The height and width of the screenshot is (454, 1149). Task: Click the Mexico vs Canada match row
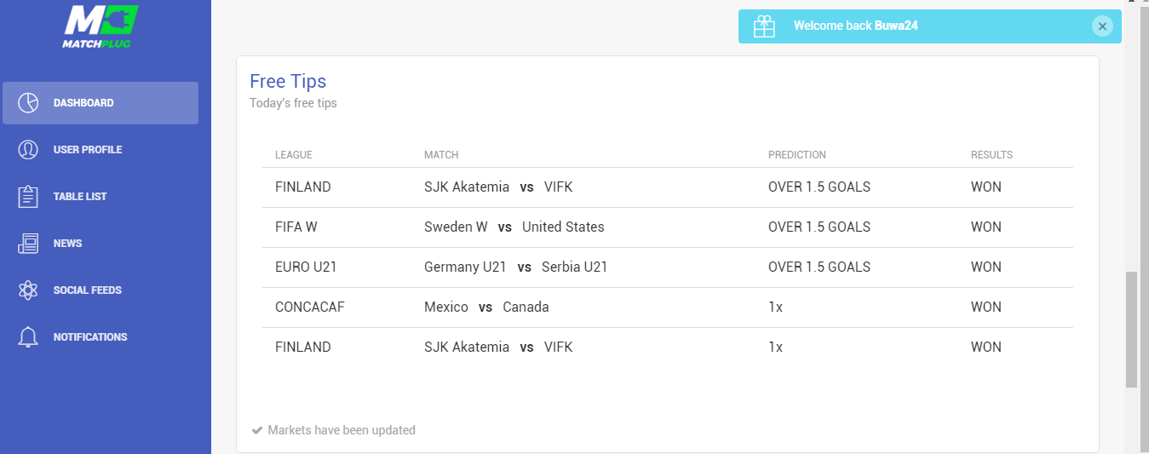pos(668,307)
